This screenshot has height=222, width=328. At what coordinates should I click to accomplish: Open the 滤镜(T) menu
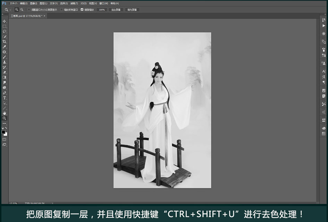pos(74,3)
